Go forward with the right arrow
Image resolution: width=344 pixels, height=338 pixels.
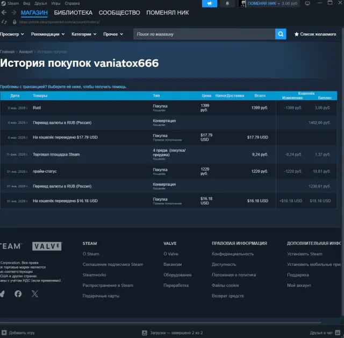tap(14, 12)
